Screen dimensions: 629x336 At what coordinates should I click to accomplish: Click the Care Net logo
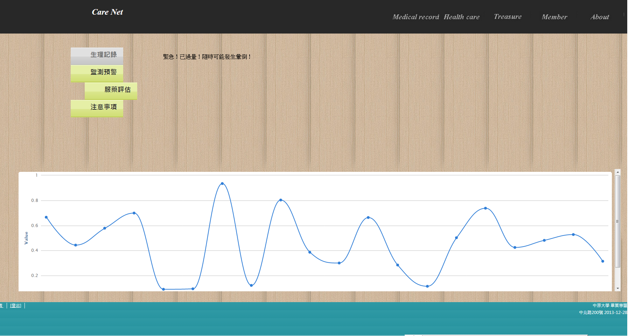(x=107, y=12)
